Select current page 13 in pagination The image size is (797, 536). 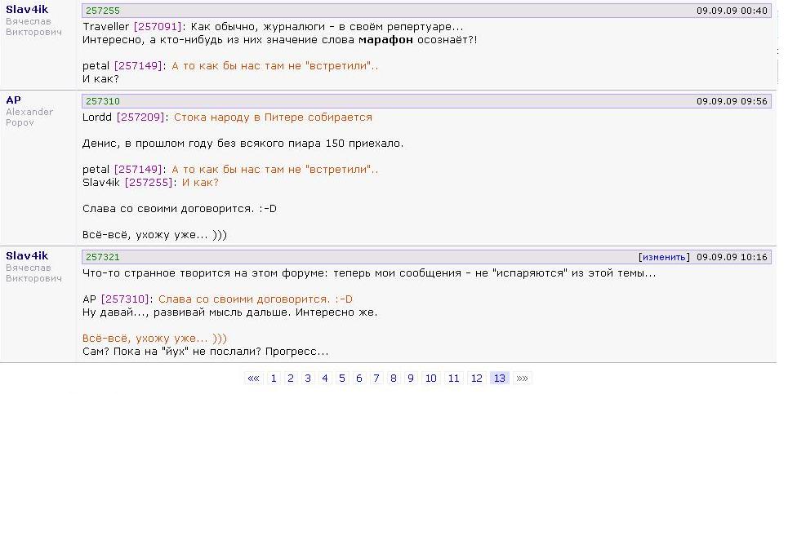[x=499, y=379]
